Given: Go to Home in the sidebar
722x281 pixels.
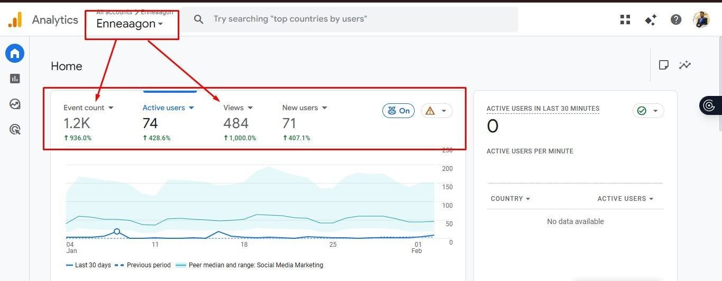Looking at the screenshot, I should point(15,53).
